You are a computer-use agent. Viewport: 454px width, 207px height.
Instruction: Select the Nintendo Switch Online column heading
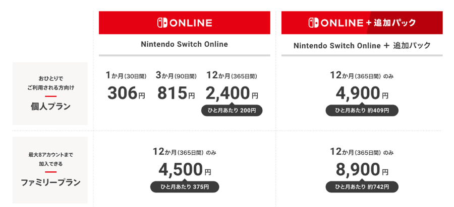(185, 44)
